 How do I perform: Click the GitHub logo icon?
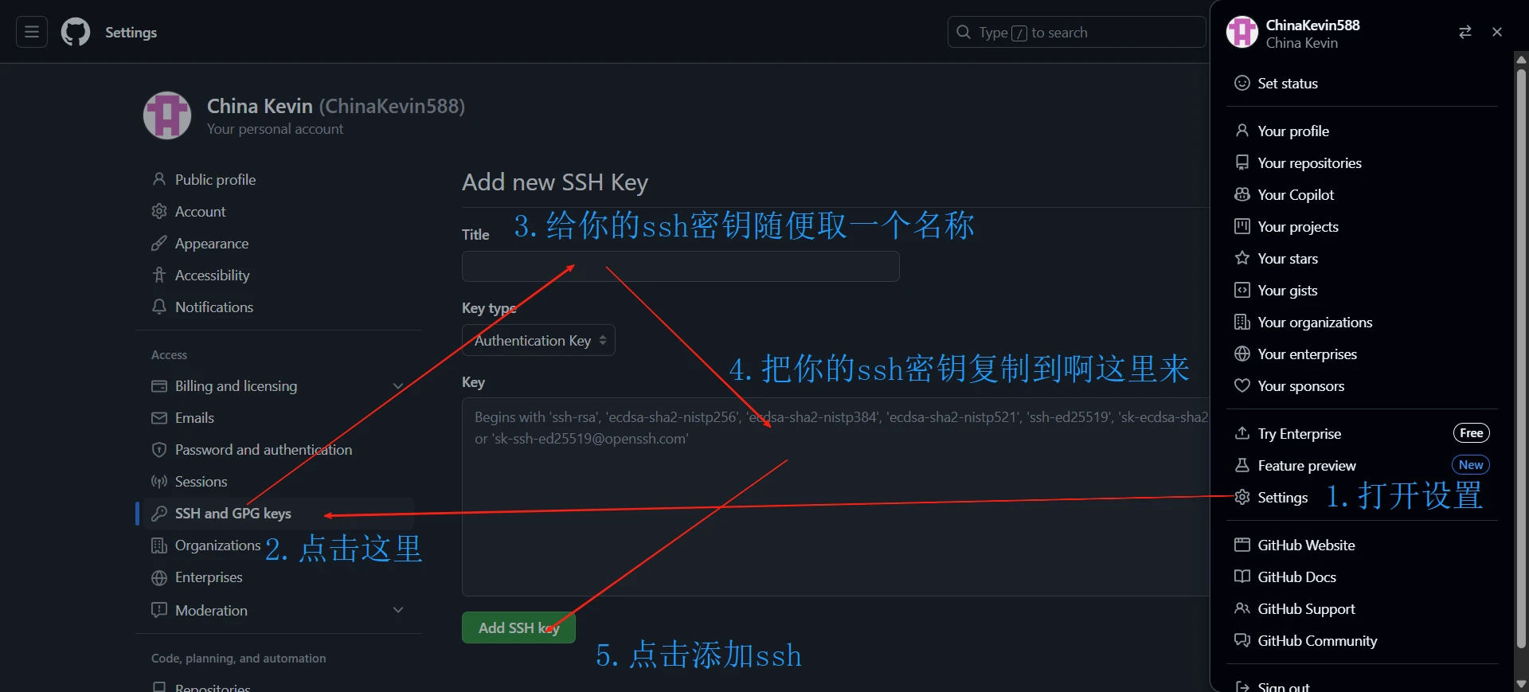(x=76, y=33)
